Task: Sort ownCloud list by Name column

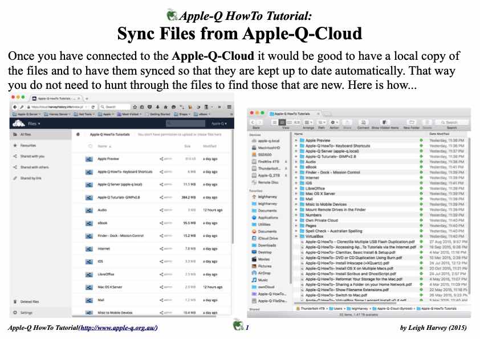Action: [x=104, y=146]
